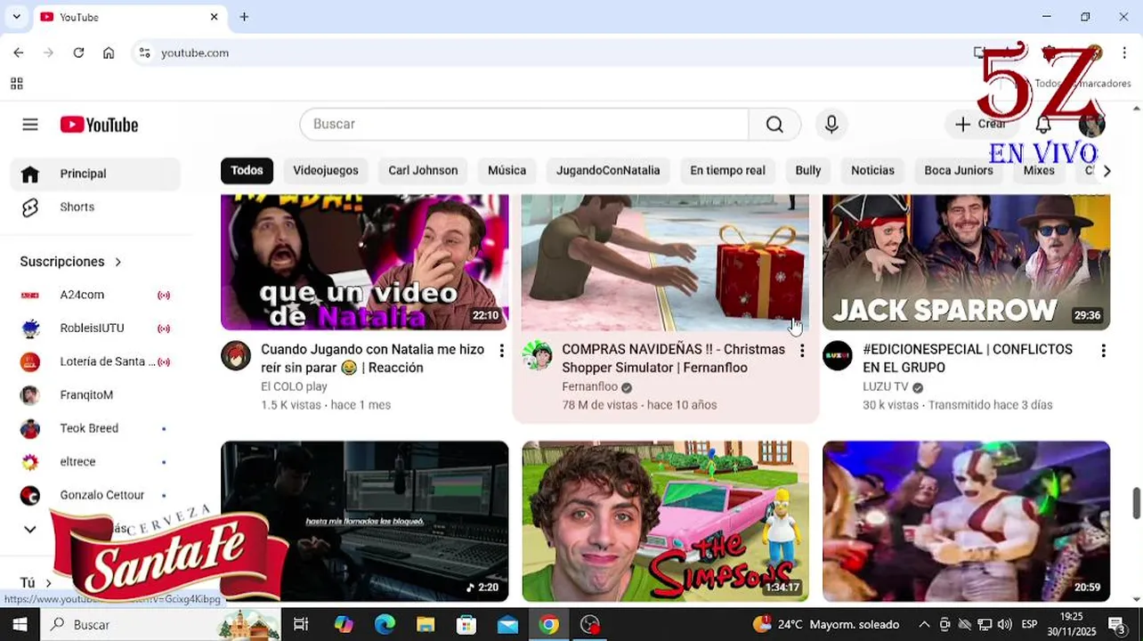This screenshot has height=641, width=1143.
Task: Launch Microsoft Edge from taskbar
Action: pos(385,624)
